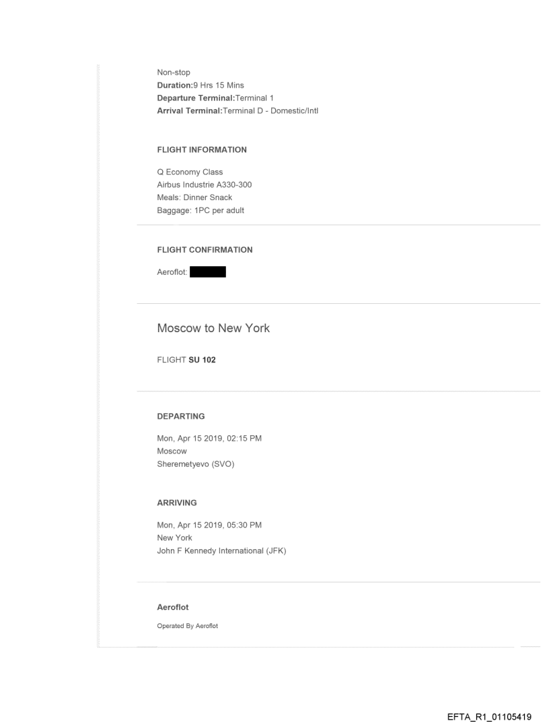Screen dimensions: 549x723
Task: Click the DEPARTING section heading
Action: click(x=181, y=416)
